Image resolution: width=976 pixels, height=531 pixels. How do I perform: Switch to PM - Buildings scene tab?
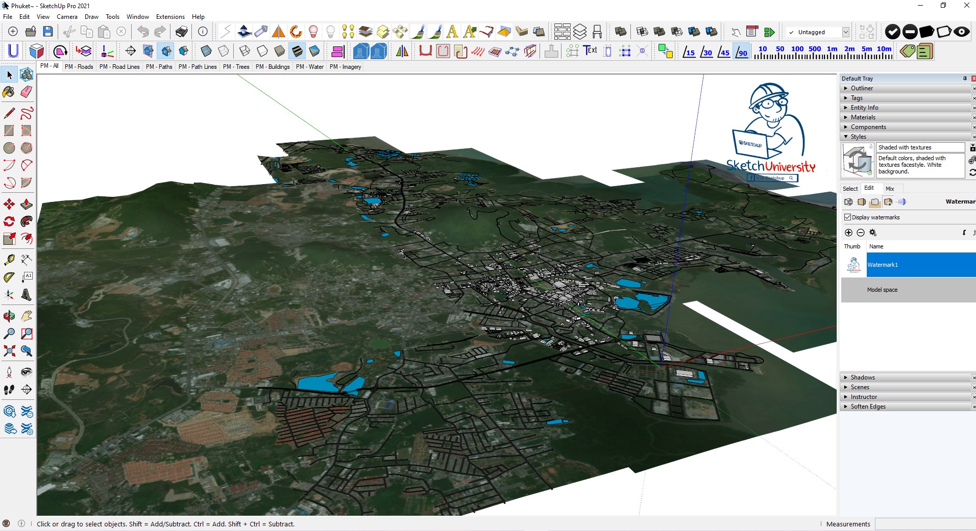point(273,67)
